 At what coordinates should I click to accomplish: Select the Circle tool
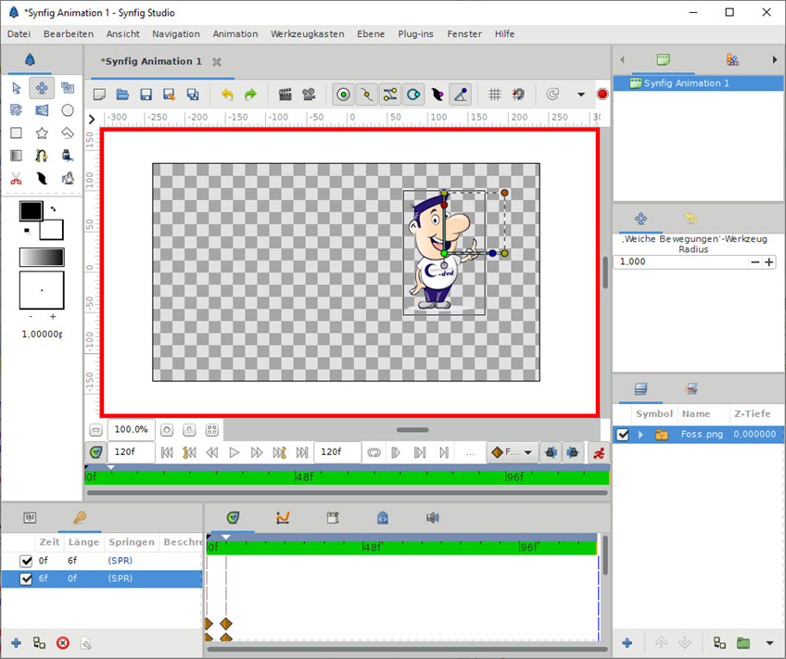click(x=68, y=110)
